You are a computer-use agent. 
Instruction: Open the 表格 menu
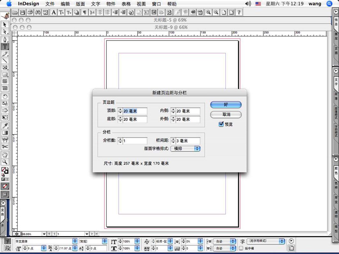tap(126, 4)
